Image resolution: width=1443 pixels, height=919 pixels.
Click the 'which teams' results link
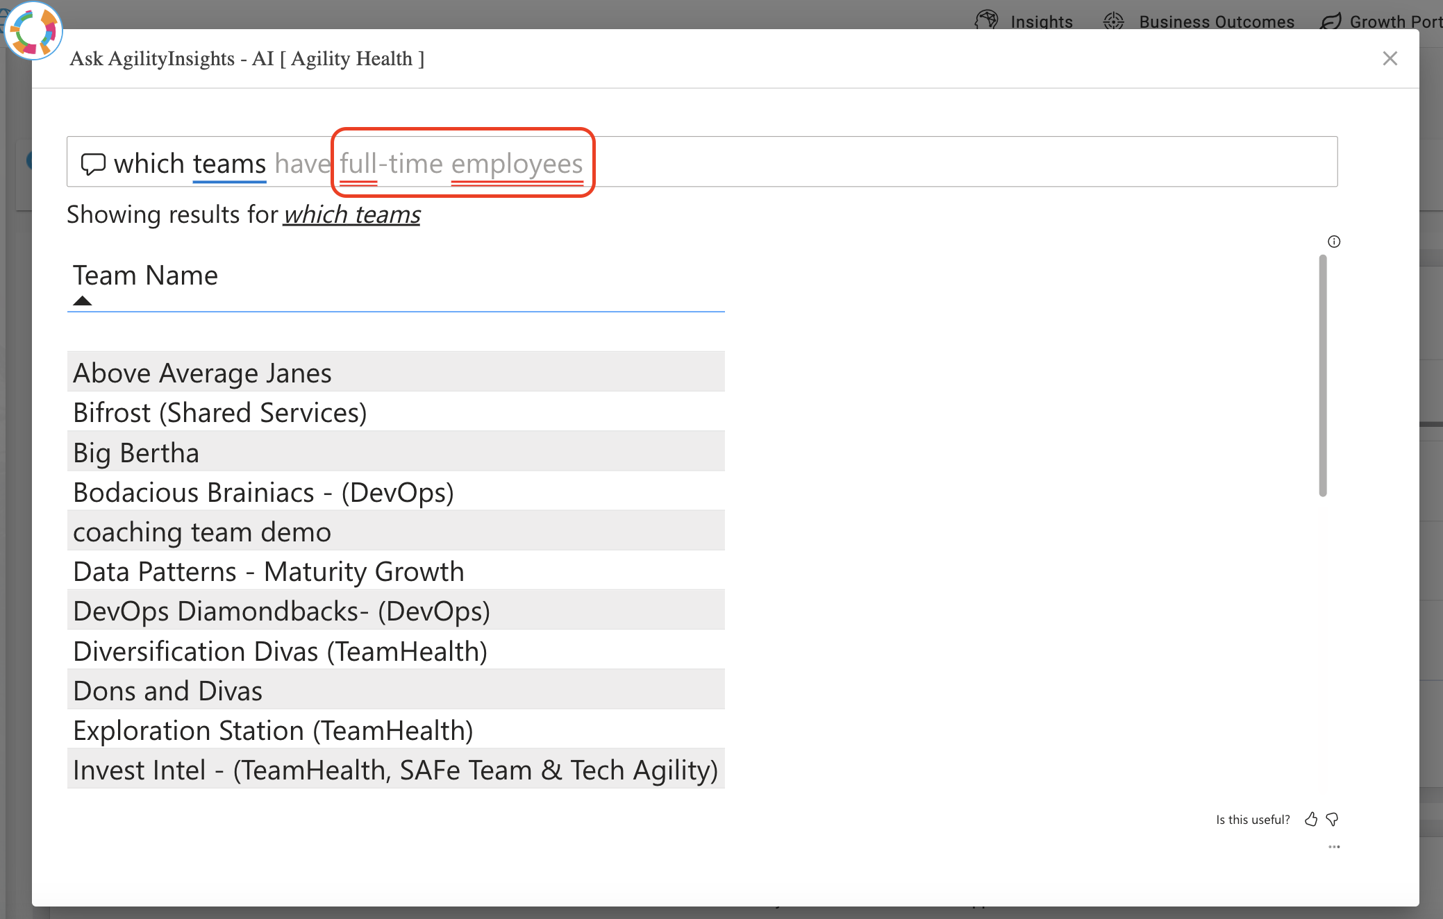(x=351, y=214)
